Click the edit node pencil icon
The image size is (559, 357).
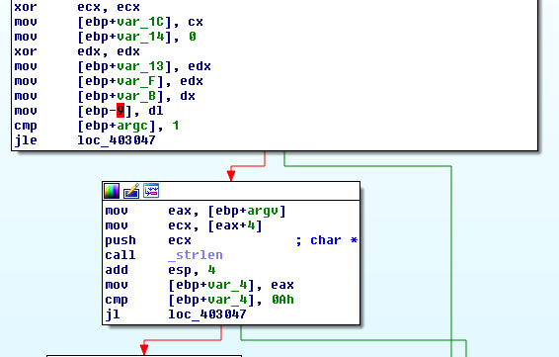coord(131,191)
